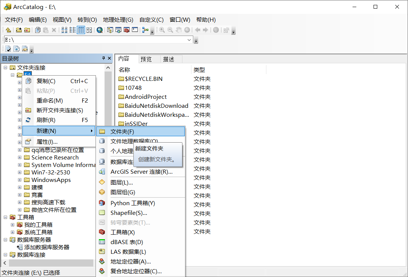
Task: Choose Shapefile(S)... from the submenu
Action: coord(140,213)
